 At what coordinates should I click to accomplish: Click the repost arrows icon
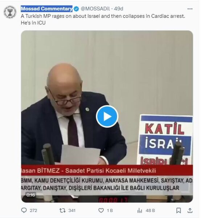pos(62,210)
